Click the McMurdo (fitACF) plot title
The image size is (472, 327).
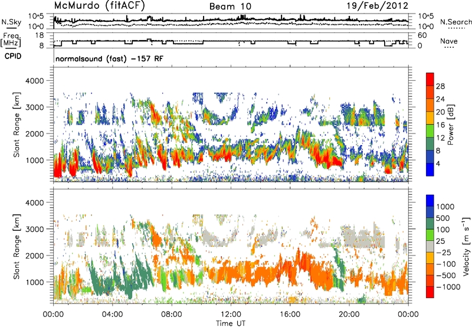(x=99, y=6)
